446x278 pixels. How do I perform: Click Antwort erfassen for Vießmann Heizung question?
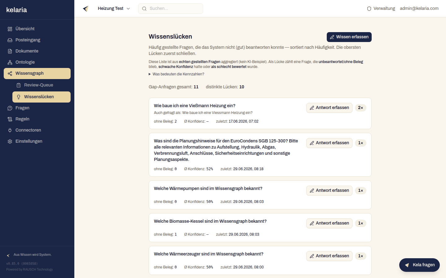tap(329, 108)
